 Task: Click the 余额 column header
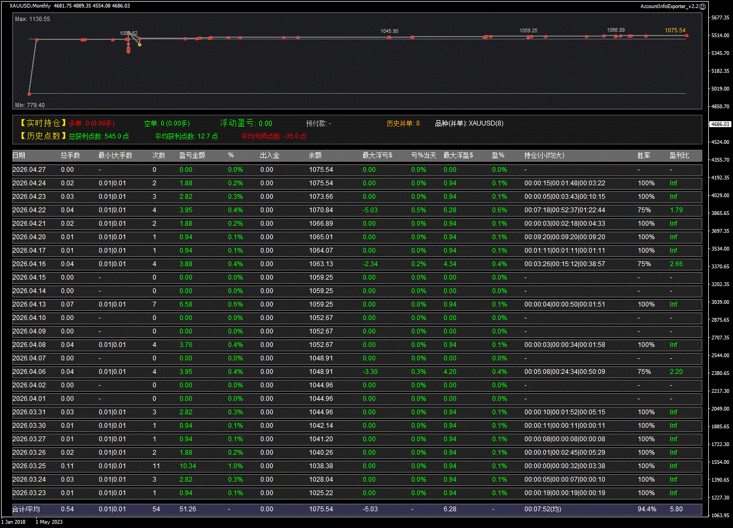click(x=315, y=156)
